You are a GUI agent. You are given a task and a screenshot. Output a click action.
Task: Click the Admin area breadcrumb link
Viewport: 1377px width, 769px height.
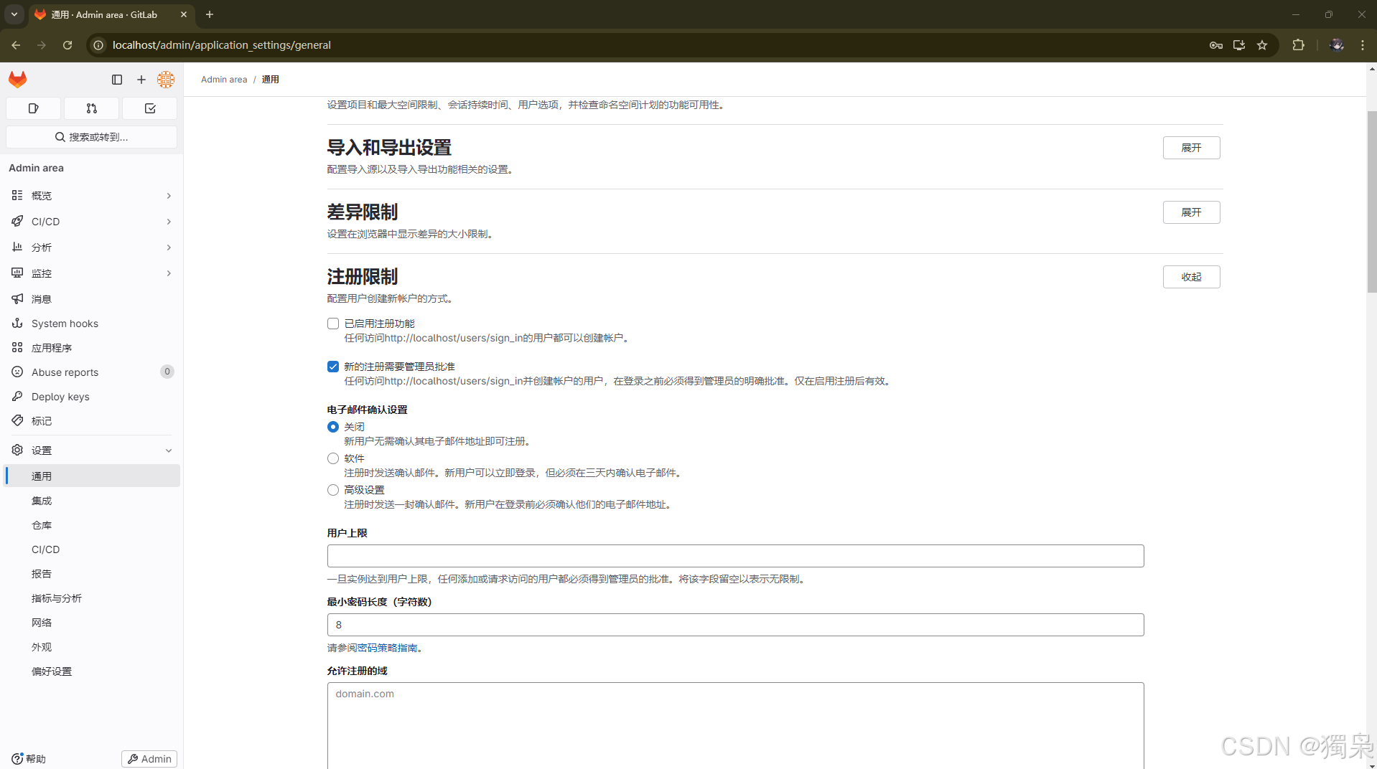pyautogui.click(x=224, y=80)
